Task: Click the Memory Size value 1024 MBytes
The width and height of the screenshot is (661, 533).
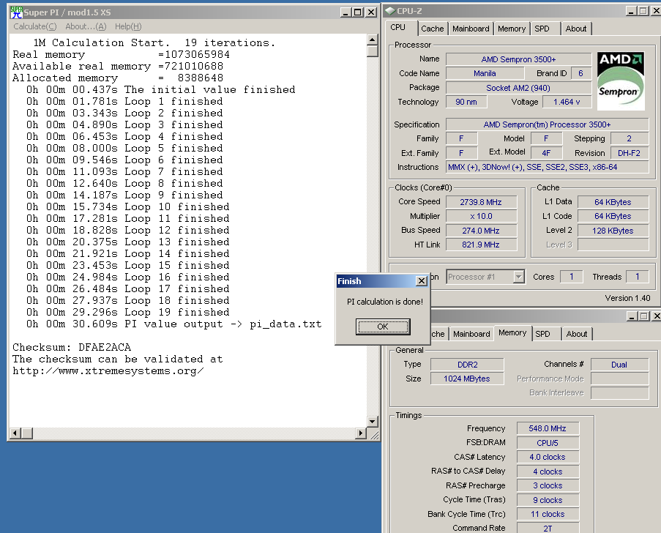Action: 467,379
